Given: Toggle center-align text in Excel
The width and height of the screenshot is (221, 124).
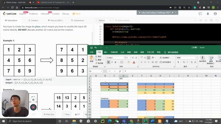Looking at the screenshot, I should [x=145, y=62].
